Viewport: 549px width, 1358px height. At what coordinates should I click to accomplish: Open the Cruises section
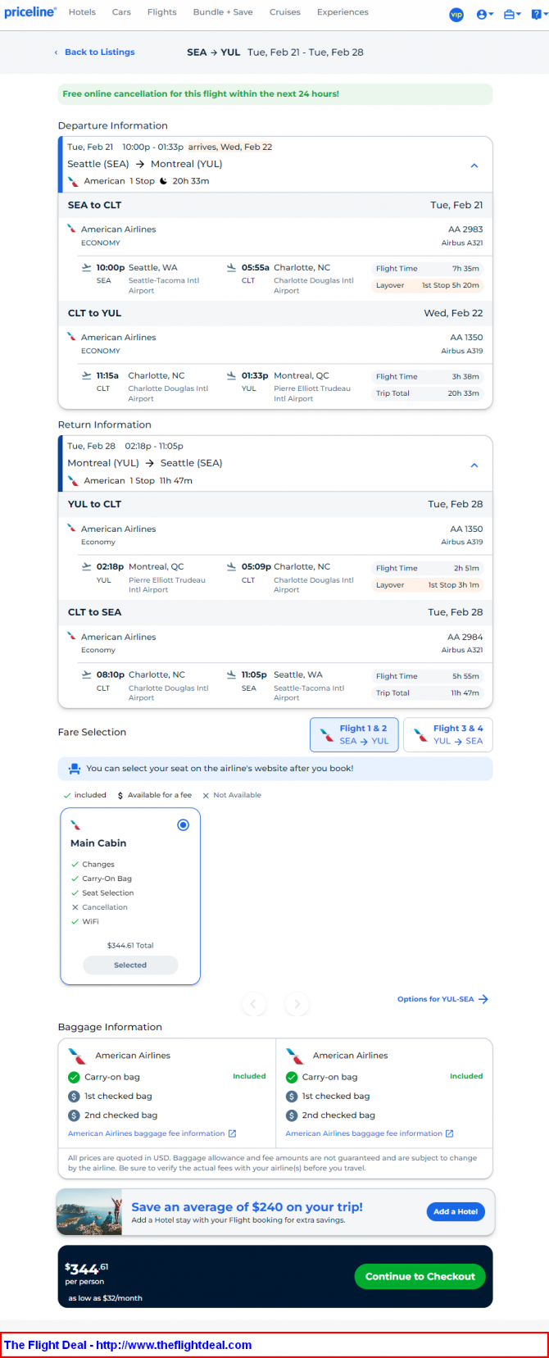285,12
